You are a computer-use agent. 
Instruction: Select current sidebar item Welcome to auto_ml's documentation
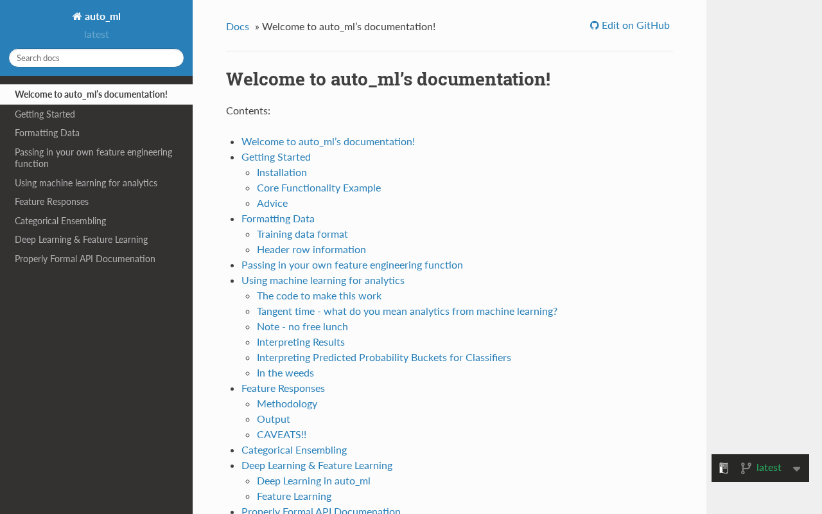96,94
